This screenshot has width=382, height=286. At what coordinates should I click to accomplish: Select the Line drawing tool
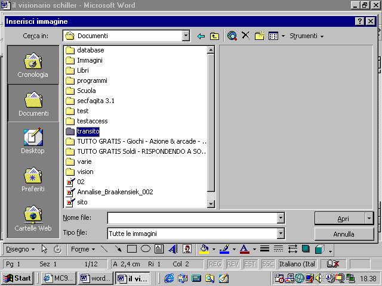point(104,249)
